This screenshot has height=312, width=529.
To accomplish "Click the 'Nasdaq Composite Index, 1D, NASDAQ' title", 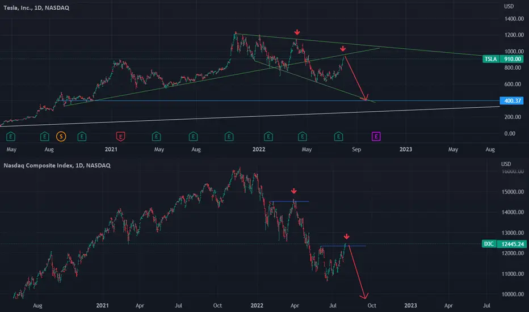I will (x=57, y=165).
